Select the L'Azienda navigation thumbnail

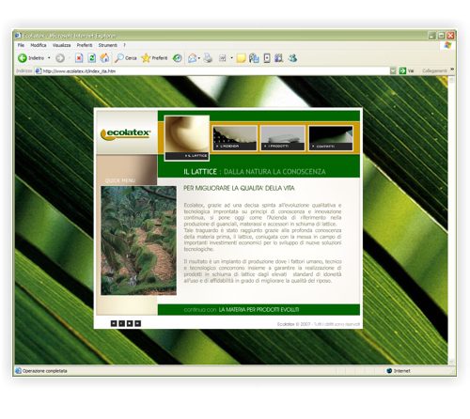click(235, 138)
